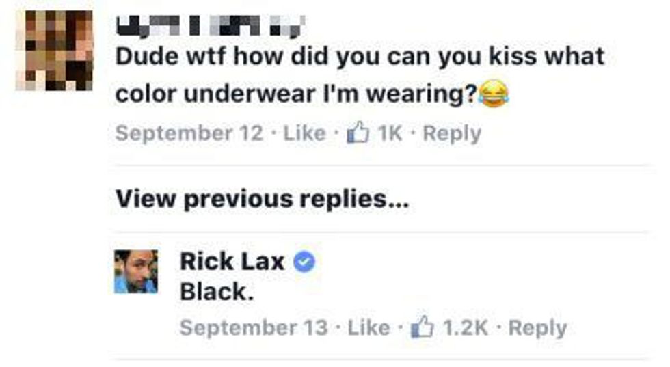This screenshot has width=670, height=367.
Task: Open the September 13 timestamp link
Action: [254, 327]
